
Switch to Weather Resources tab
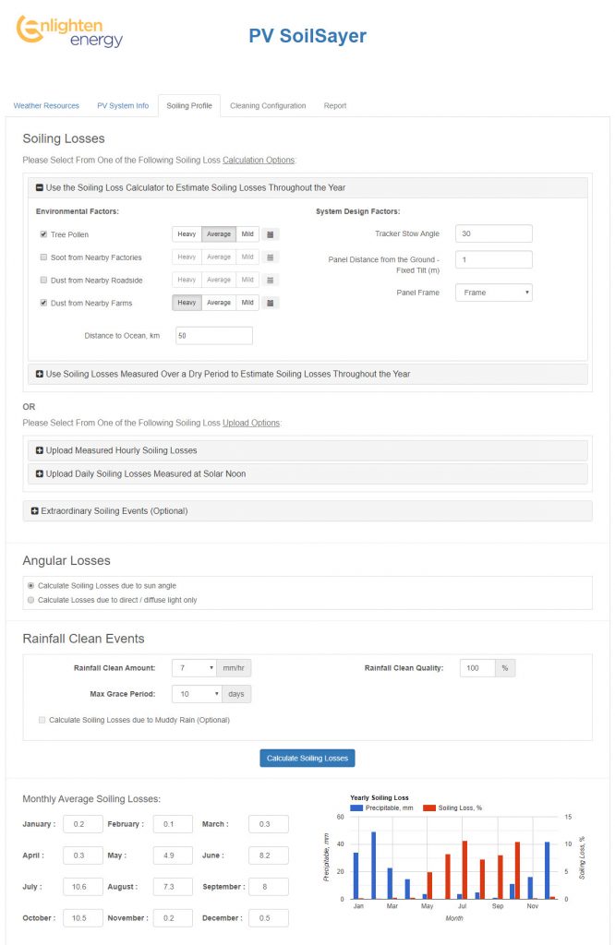[46, 106]
